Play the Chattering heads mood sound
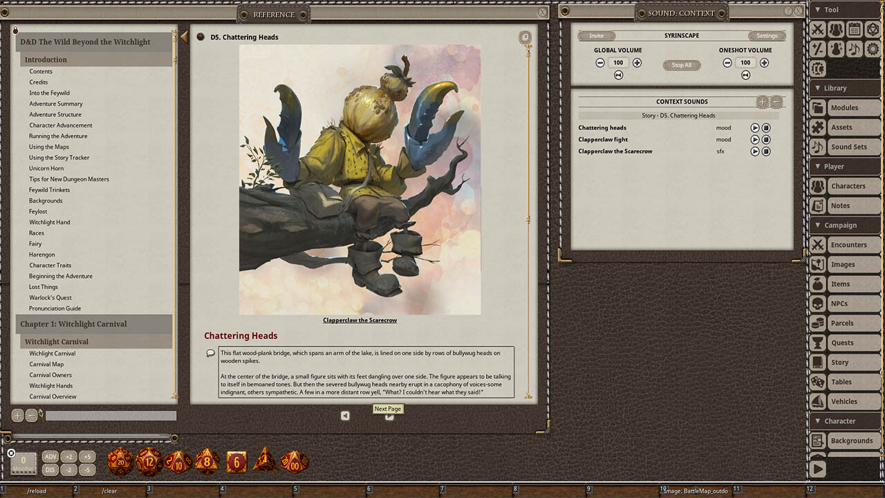This screenshot has width=885, height=498. (755, 127)
